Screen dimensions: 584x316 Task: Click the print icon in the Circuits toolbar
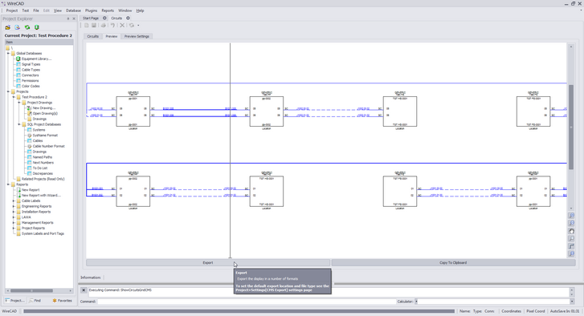pyautogui.click(x=103, y=26)
